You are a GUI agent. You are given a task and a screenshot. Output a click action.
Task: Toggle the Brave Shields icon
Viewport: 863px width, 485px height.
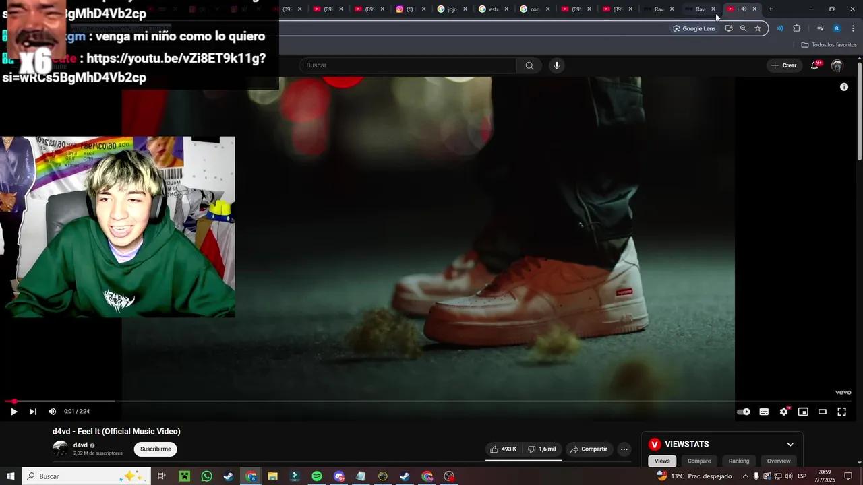point(780,28)
